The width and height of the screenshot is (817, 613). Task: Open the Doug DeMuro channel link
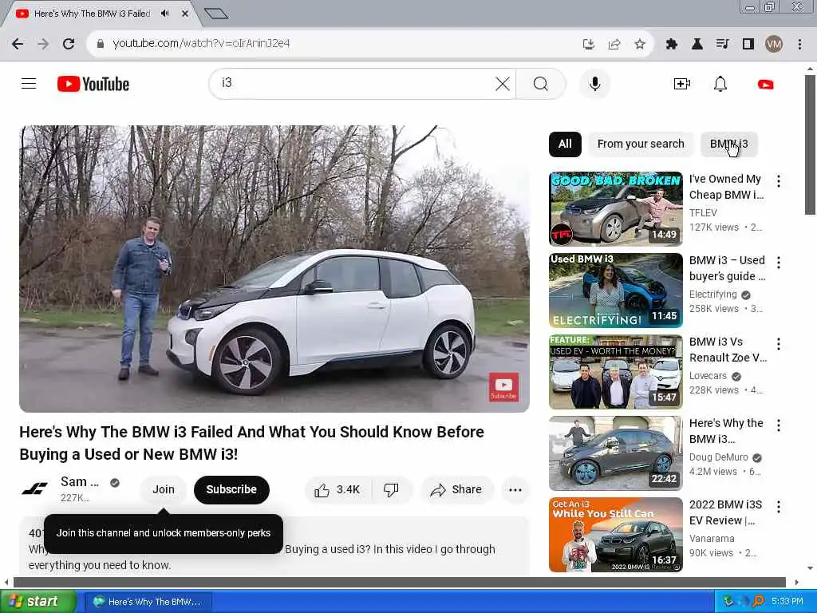click(x=719, y=457)
